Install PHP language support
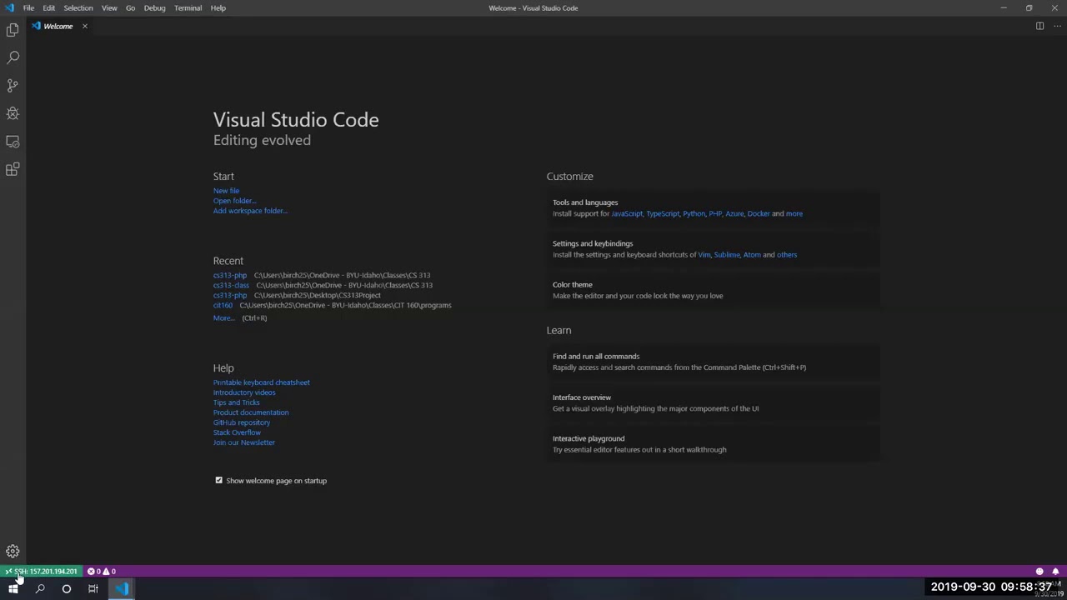Viewport: 1067px width, 600px height. pos(715,213)
